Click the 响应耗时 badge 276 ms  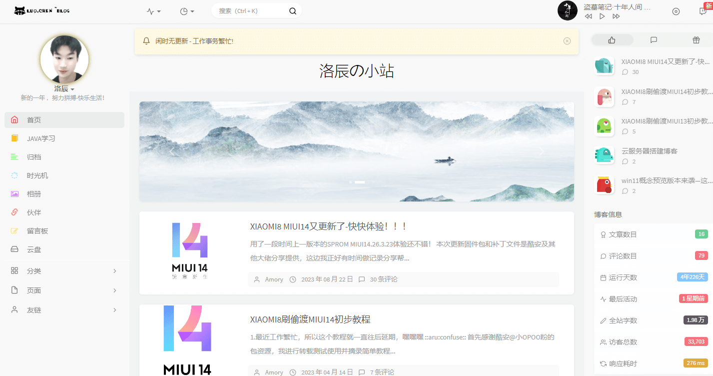point(696,363)
